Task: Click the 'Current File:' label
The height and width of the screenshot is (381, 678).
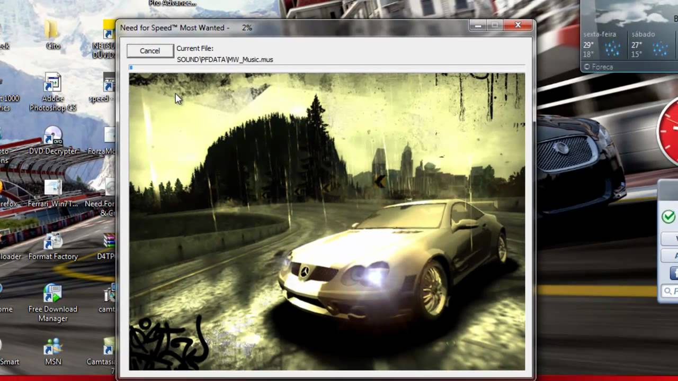Action: pyautogui.click(x=195, y=48)
